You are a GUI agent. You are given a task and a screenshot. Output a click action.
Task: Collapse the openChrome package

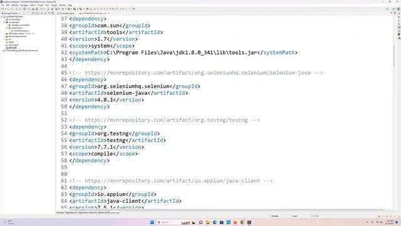[7, 28]
